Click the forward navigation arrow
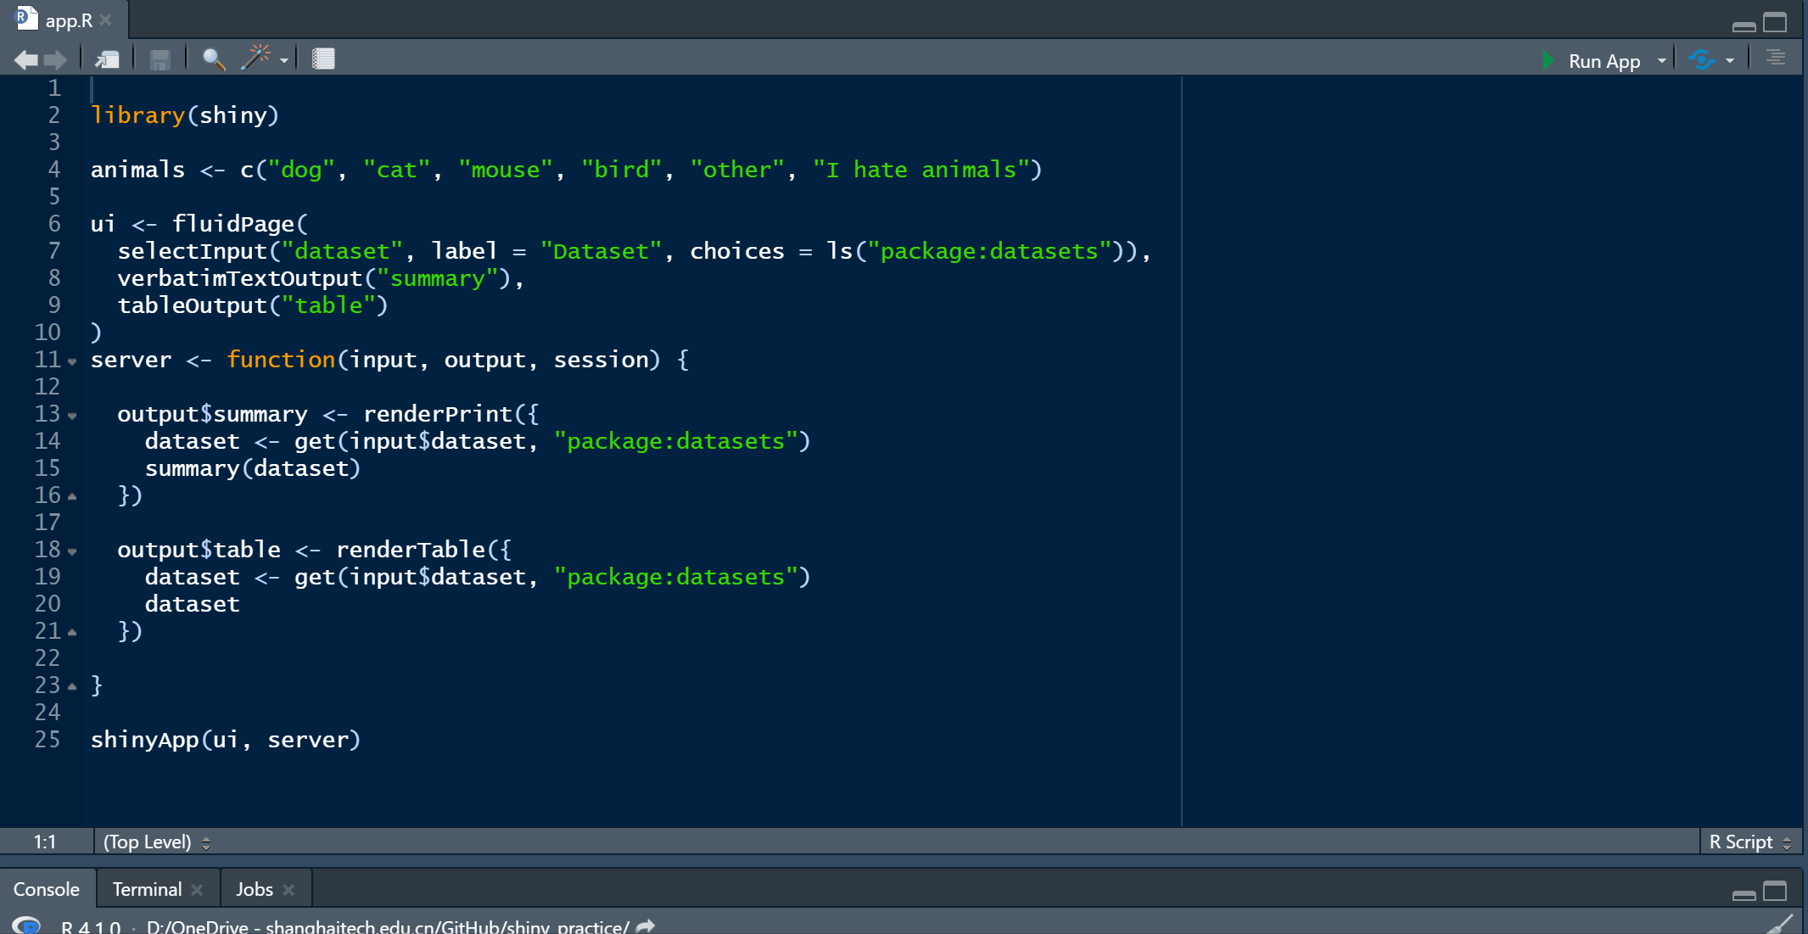 (x=56, y=59)
